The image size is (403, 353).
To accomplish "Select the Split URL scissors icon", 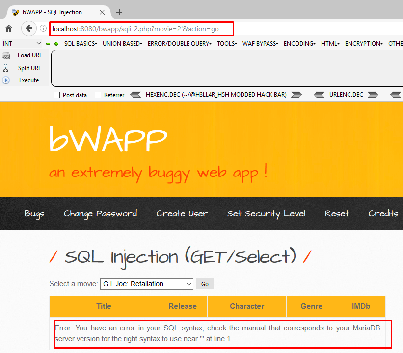I will pos(6,68).
